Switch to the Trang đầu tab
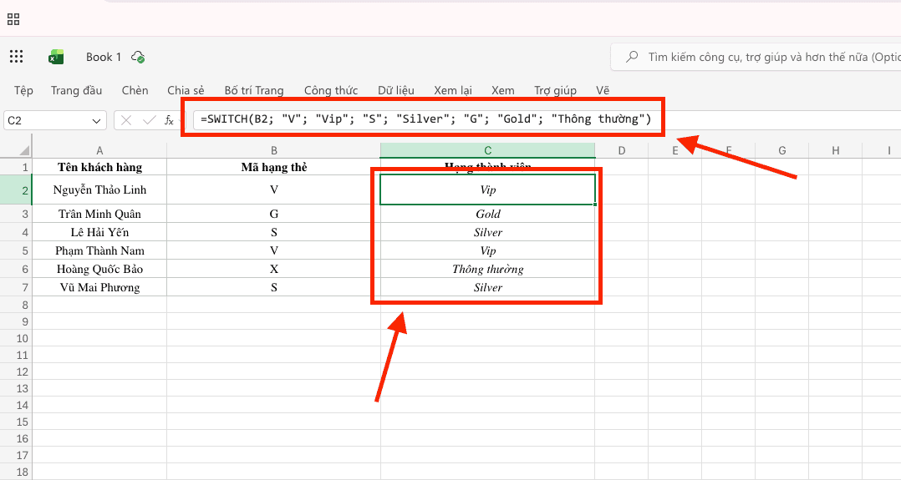This screenshot has height=480, width=901. coord(76,90)
